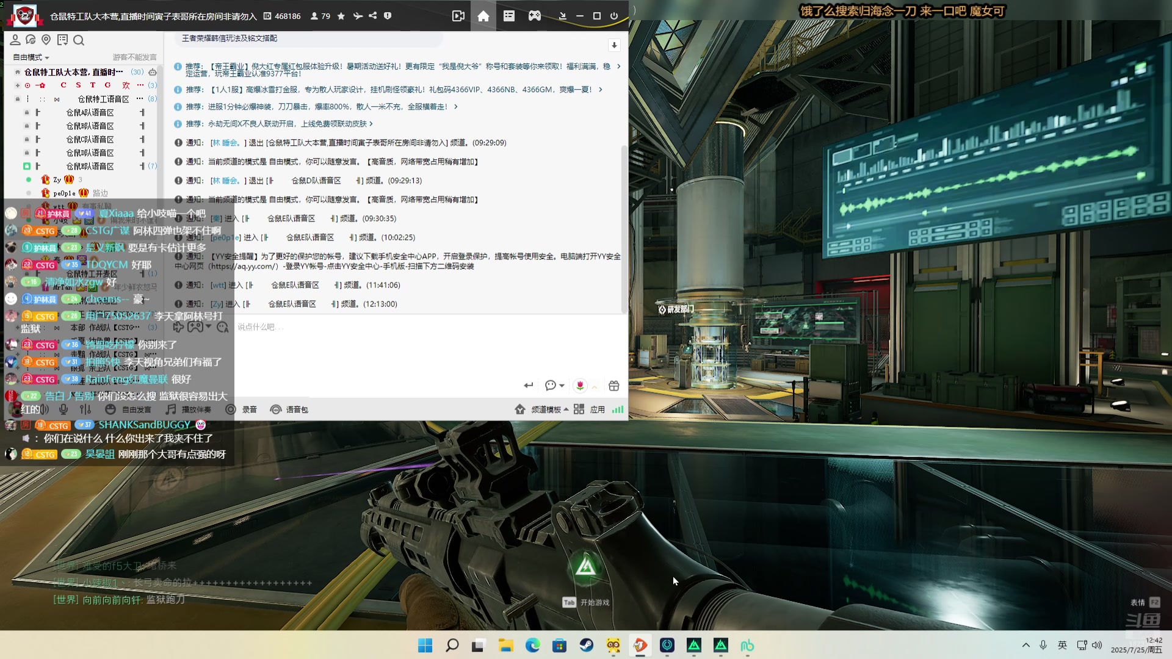This screenshot has width=1172, height=659.
Task: Open the audio mixer sliders icon
Action: [x=85, y=409]
